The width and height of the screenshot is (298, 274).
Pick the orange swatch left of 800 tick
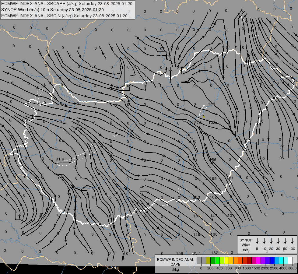(236, 260)
